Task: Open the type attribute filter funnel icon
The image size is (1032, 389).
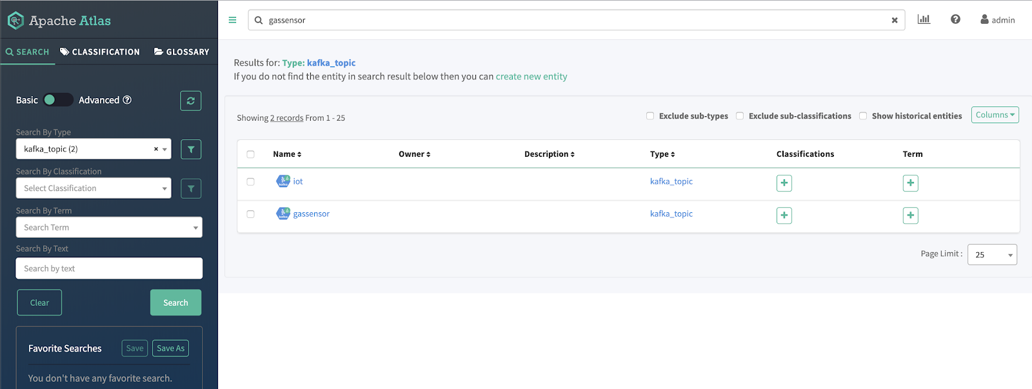Action: point(191,149)
